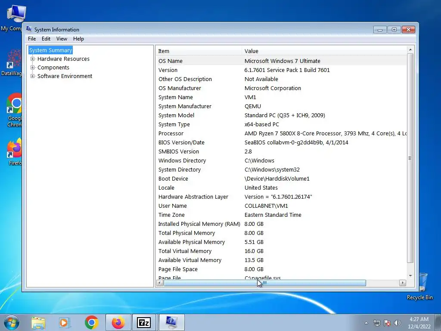The width and height of the screenshot is (441, 331).
Task: Open Google Chrome from the taskbar
Action: pos(91,322)
